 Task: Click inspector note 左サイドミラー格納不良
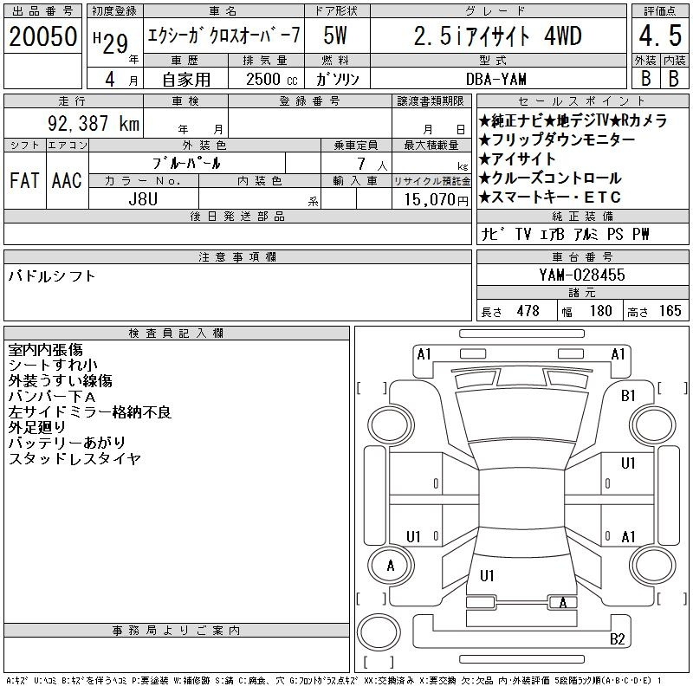pos(90,411)
